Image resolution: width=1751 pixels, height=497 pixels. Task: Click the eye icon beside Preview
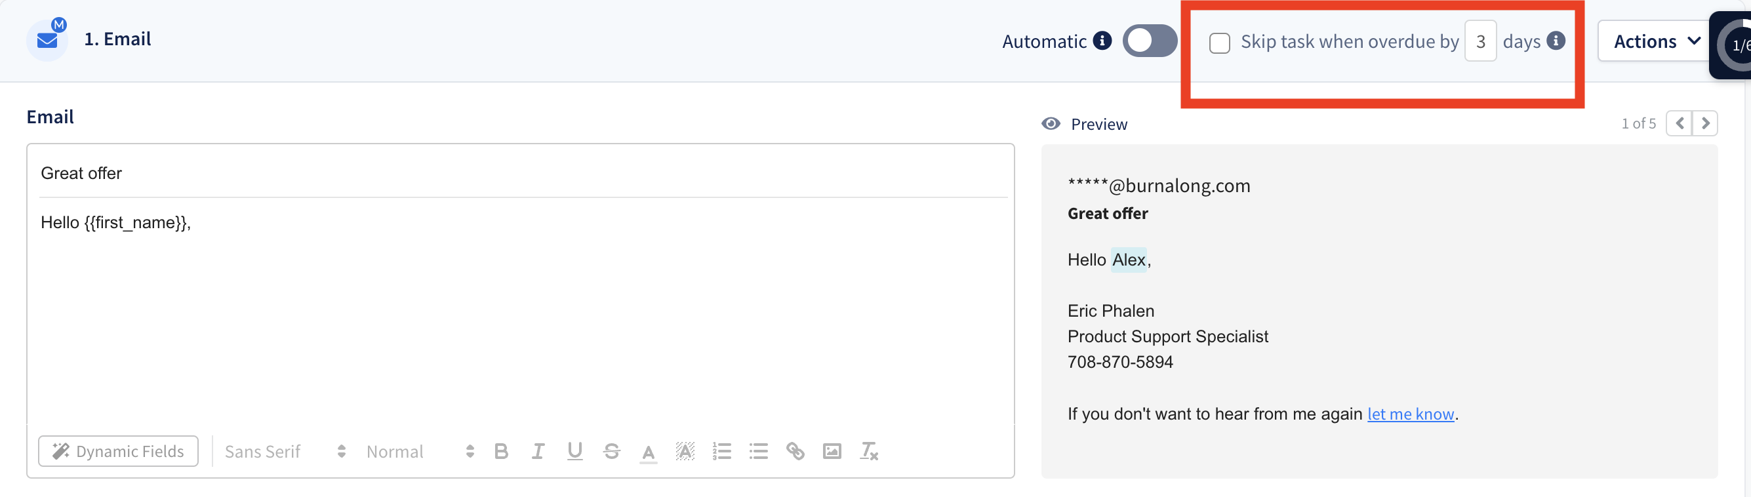click(1051, 124)
